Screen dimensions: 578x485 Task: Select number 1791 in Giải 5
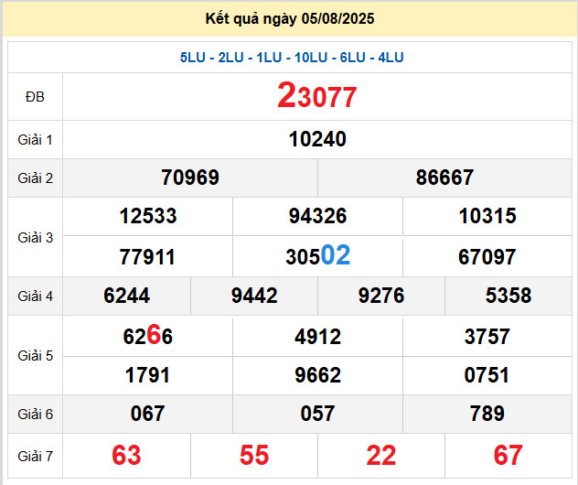point(147,375)
